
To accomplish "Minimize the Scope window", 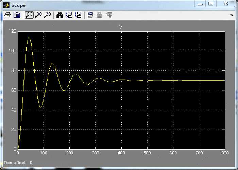I will [200, 4].
